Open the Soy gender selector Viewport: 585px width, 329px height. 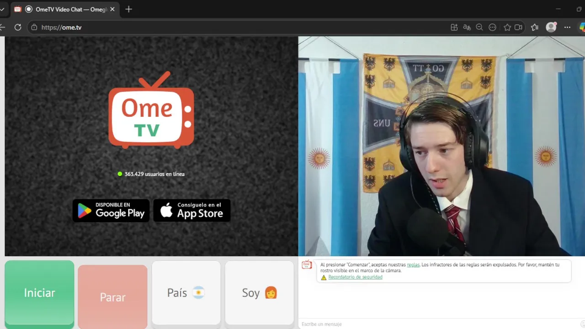pyautogui.click(x=260, y=293)
